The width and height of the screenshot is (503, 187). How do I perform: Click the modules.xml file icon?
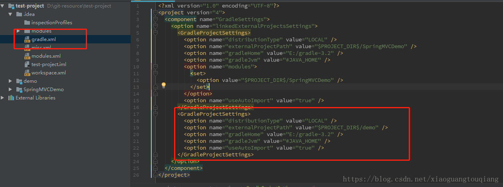(x=27, y=56)
